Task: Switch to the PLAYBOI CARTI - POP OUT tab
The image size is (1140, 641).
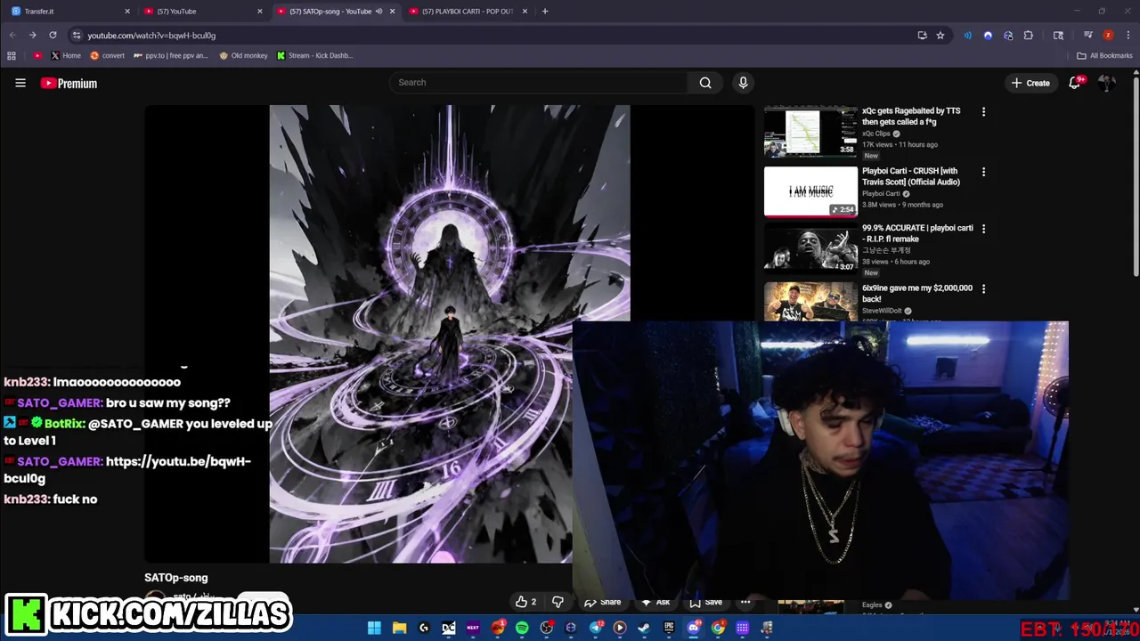Action: [x=468, y=12]
